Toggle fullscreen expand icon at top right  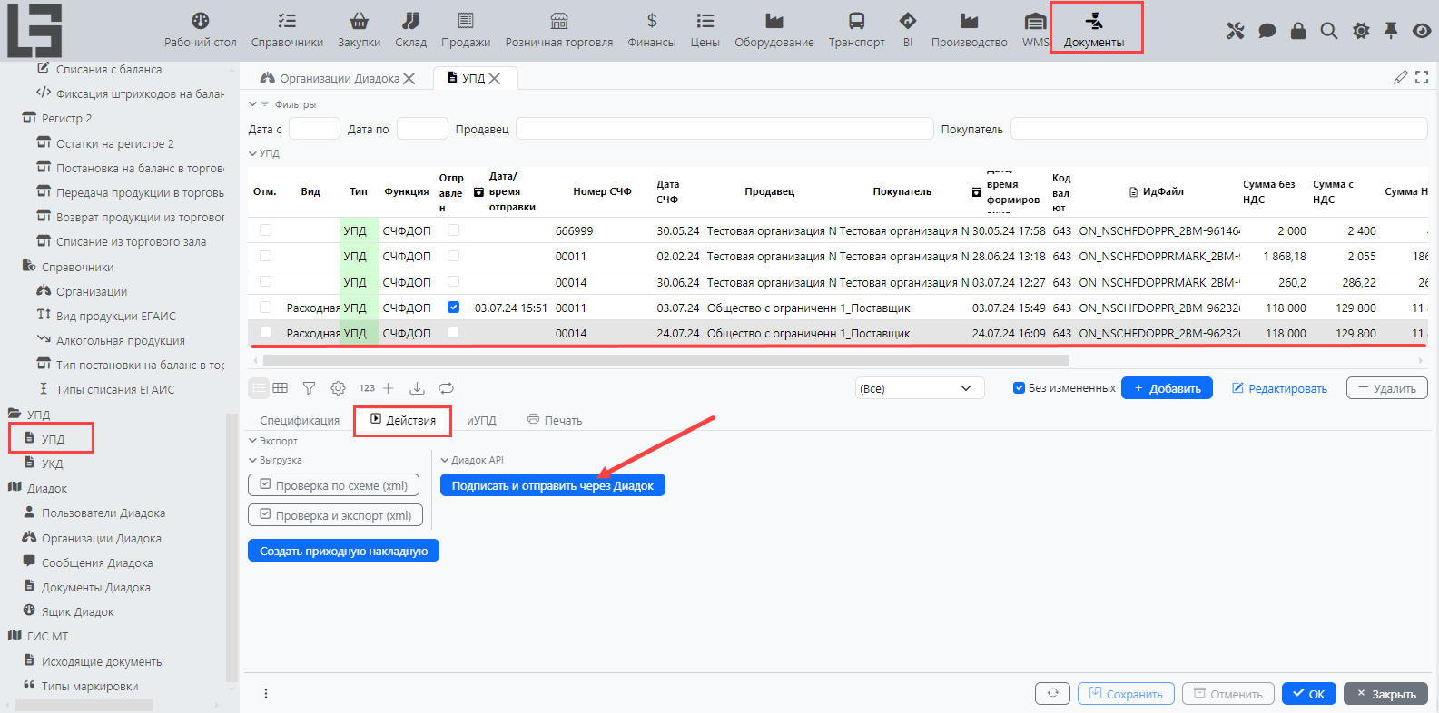click(x=1422, y=78)
